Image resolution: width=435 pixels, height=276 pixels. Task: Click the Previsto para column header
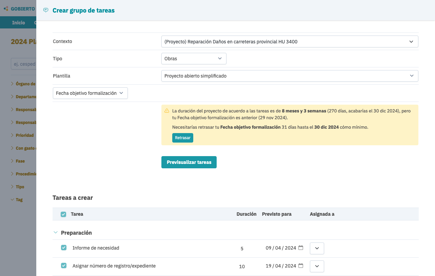click(277, 214)
